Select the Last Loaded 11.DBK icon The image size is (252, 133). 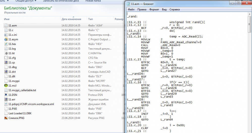(x=6, y=113)
